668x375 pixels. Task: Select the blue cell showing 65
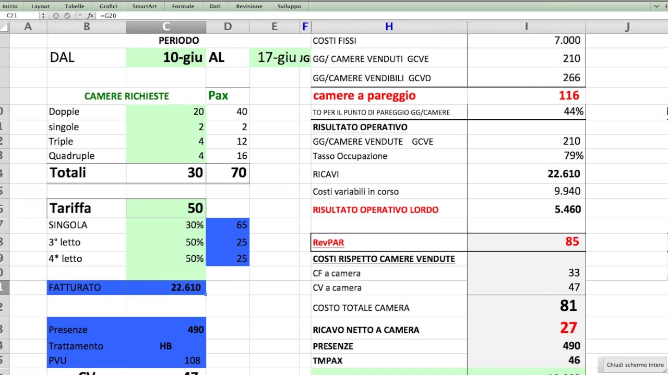[x=228, y=225]
